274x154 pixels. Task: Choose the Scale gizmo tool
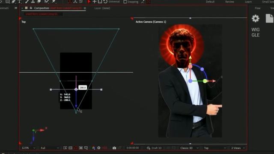point(100,2)
